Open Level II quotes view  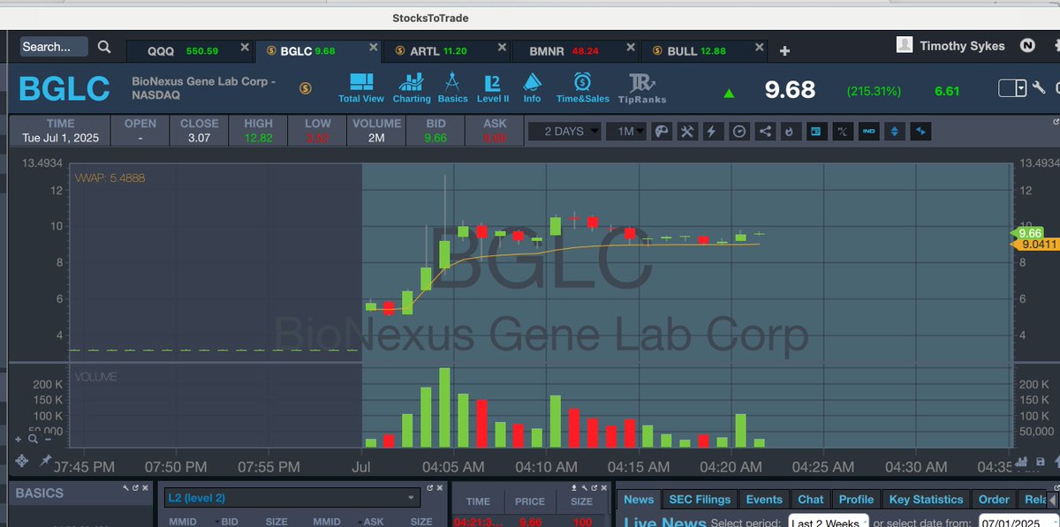click(x=493, y=88)
